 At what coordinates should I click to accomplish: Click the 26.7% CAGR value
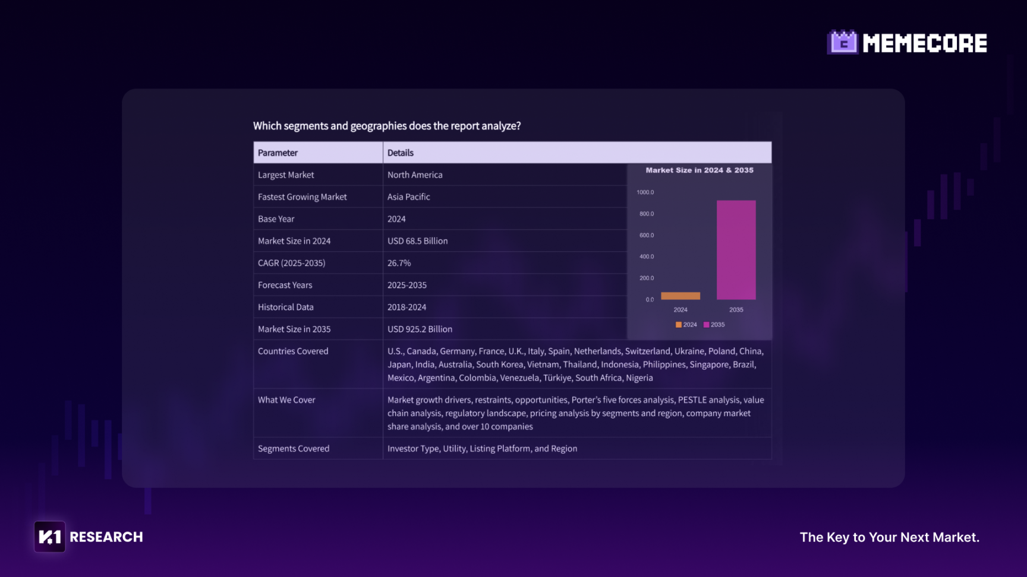click(399, 263)
